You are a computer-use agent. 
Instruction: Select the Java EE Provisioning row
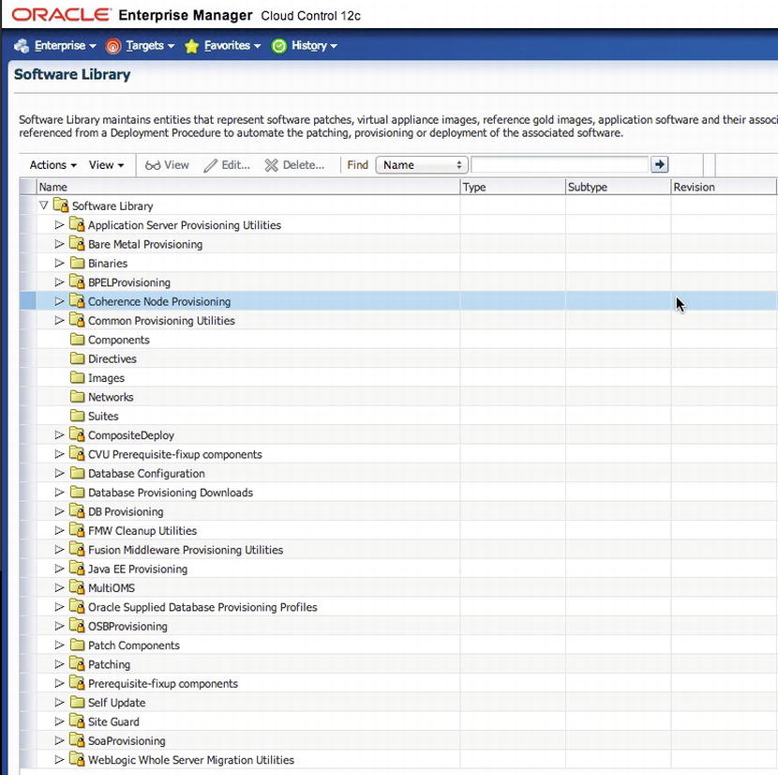(x=138, y=569)
